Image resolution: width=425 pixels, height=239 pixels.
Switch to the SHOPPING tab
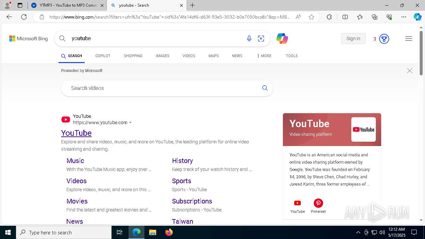click(133, 56)
